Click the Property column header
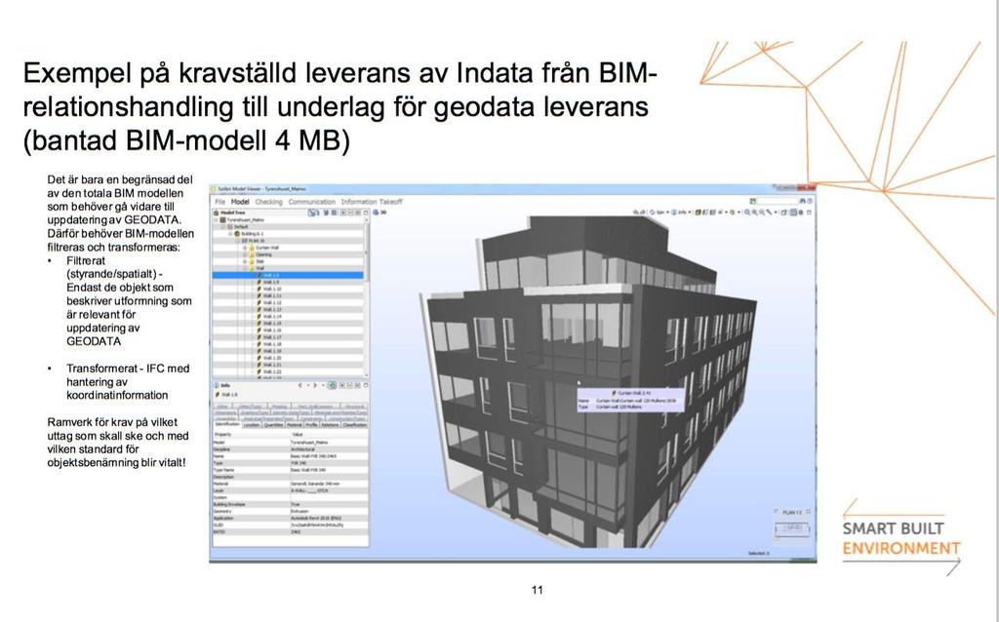This screenshot has height=622, width=999. (x=251, y=434)
